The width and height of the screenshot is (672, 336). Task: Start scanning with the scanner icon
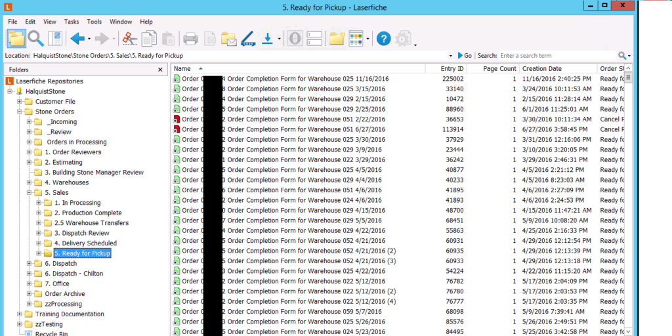249,39
